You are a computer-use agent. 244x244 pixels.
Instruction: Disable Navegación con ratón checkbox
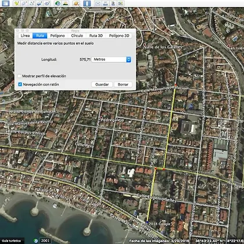pyautogui.click(x=20, y=84)
